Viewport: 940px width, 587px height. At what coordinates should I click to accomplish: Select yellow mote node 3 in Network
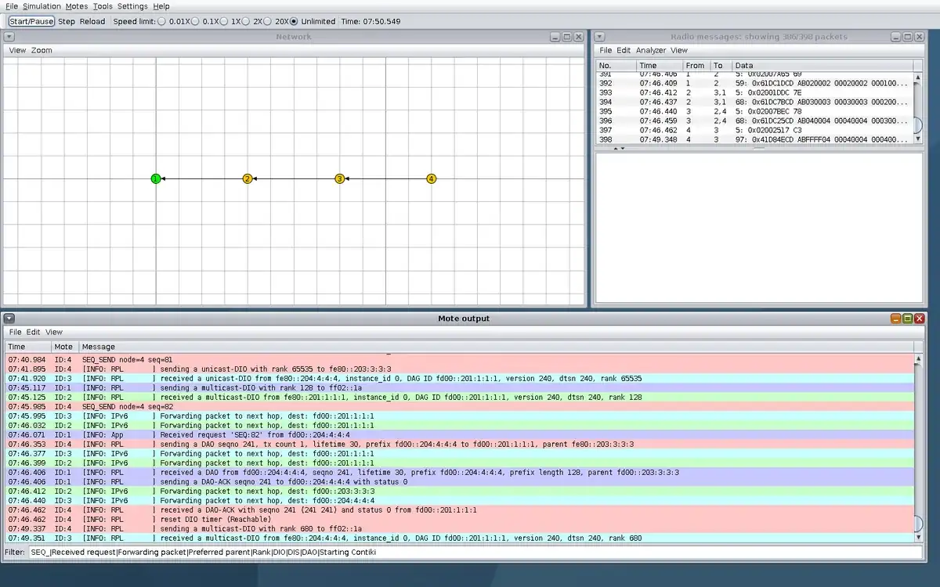[339, 179]
